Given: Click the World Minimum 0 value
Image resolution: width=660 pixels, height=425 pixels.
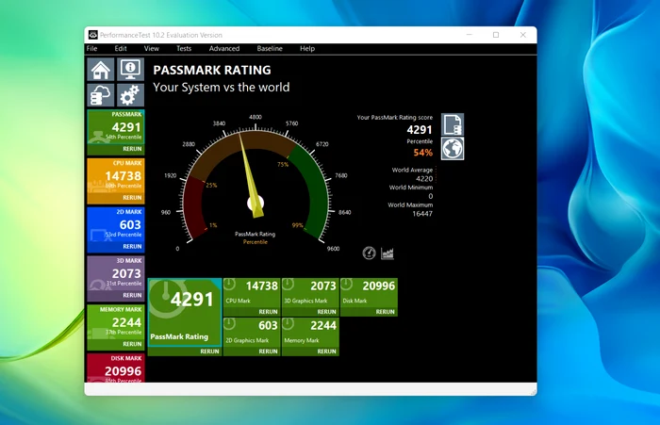Looking at the screenshot, I should (431, 196).
